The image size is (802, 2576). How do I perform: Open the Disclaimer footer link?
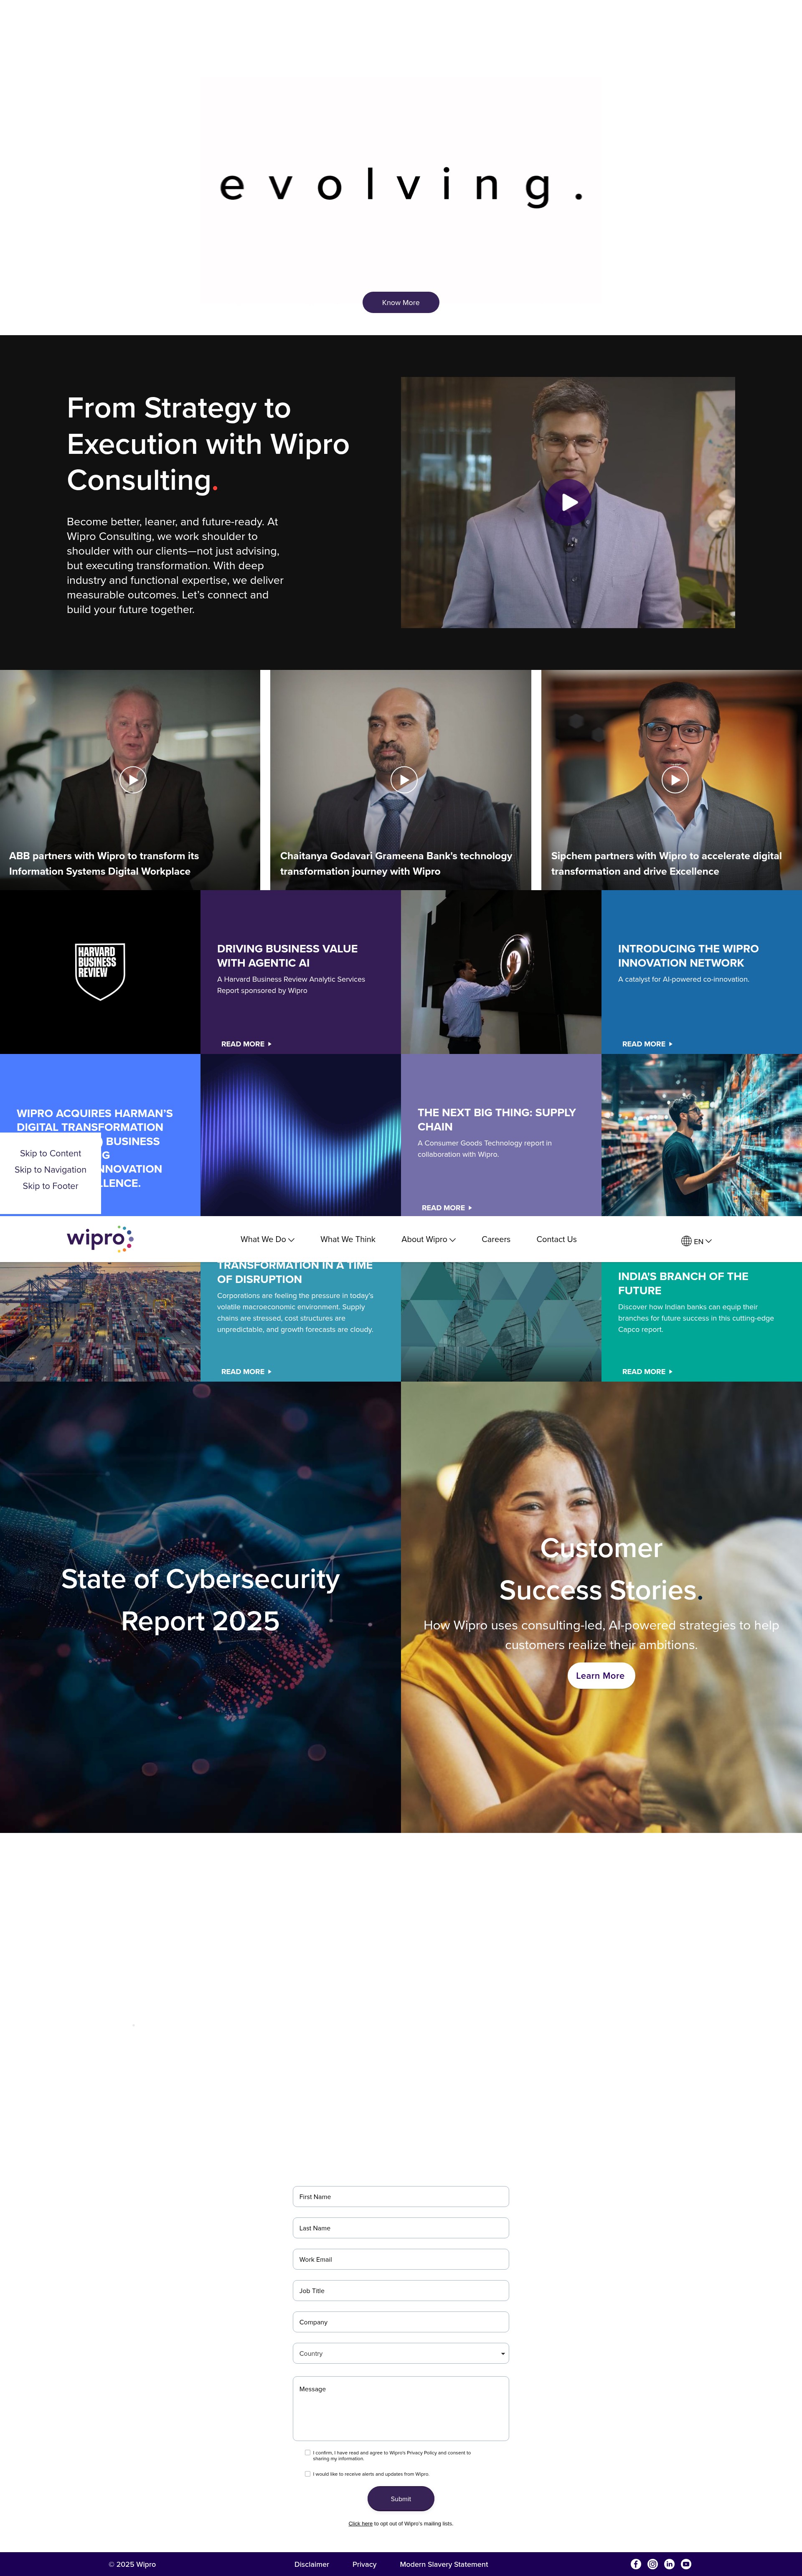pos(312,2564)
